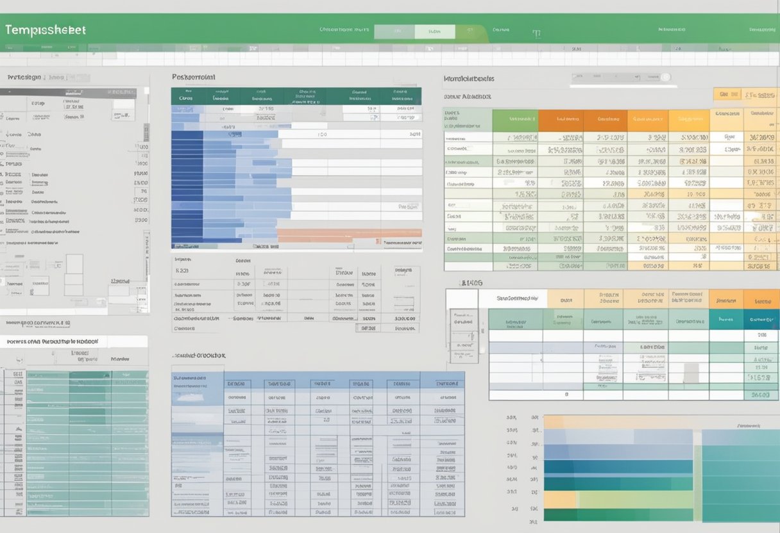Select the bright green column header in right table
This screenshot has height=533, width=780.
tap(515, 120)
